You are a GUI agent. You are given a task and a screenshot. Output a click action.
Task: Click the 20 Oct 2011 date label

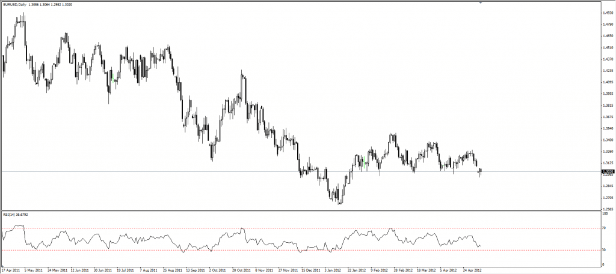point(242,270)
